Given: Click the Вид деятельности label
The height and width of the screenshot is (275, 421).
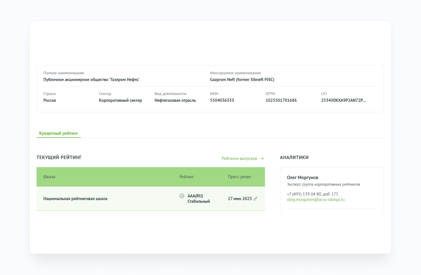Looking at the screenshot, I should pyautogui.click(x=170, y=94).
